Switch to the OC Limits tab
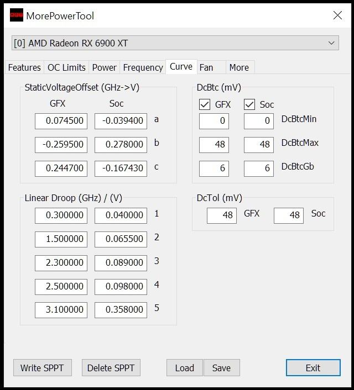The height and width of the screenshot is (390, 354). coord(66,67)
